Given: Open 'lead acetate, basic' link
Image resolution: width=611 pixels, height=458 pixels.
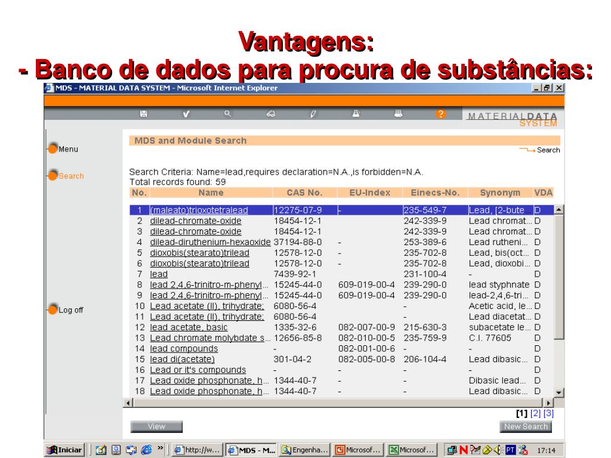Looking at the screenshot, I should (x=189, y=327).
